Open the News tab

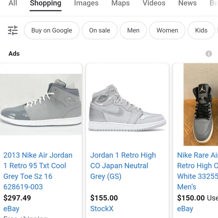(x=188, y=3)
